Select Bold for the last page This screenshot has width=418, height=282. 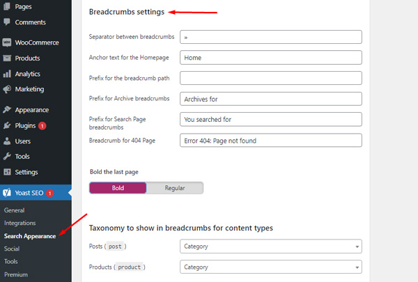tap(118, 188)
